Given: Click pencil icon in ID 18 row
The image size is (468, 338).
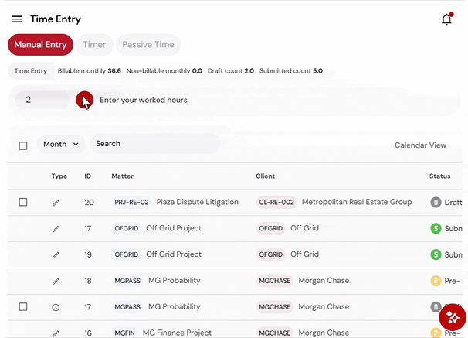Looking at the screenshot, I should pos(56,282).
